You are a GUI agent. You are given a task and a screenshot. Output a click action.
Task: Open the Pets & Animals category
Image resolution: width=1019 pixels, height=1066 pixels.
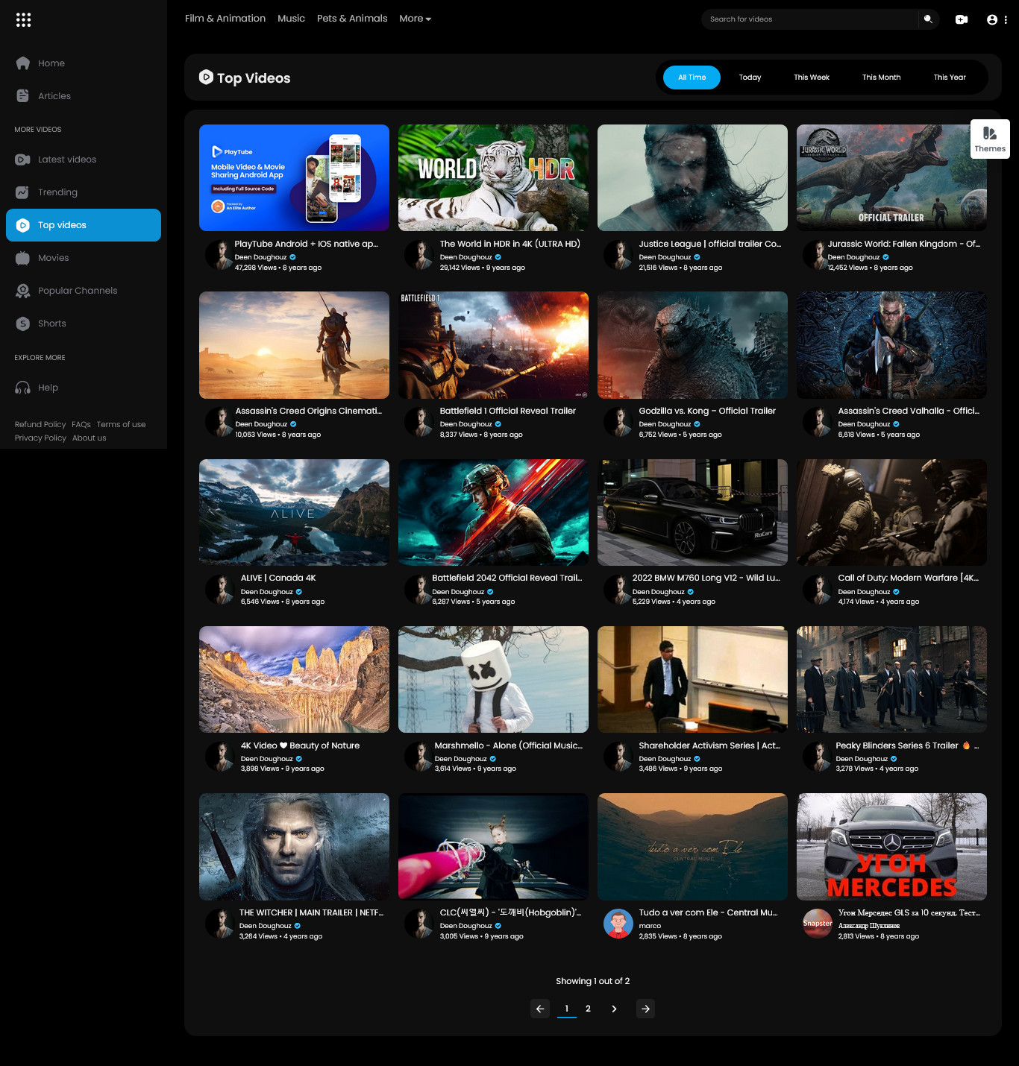point(352,19)
